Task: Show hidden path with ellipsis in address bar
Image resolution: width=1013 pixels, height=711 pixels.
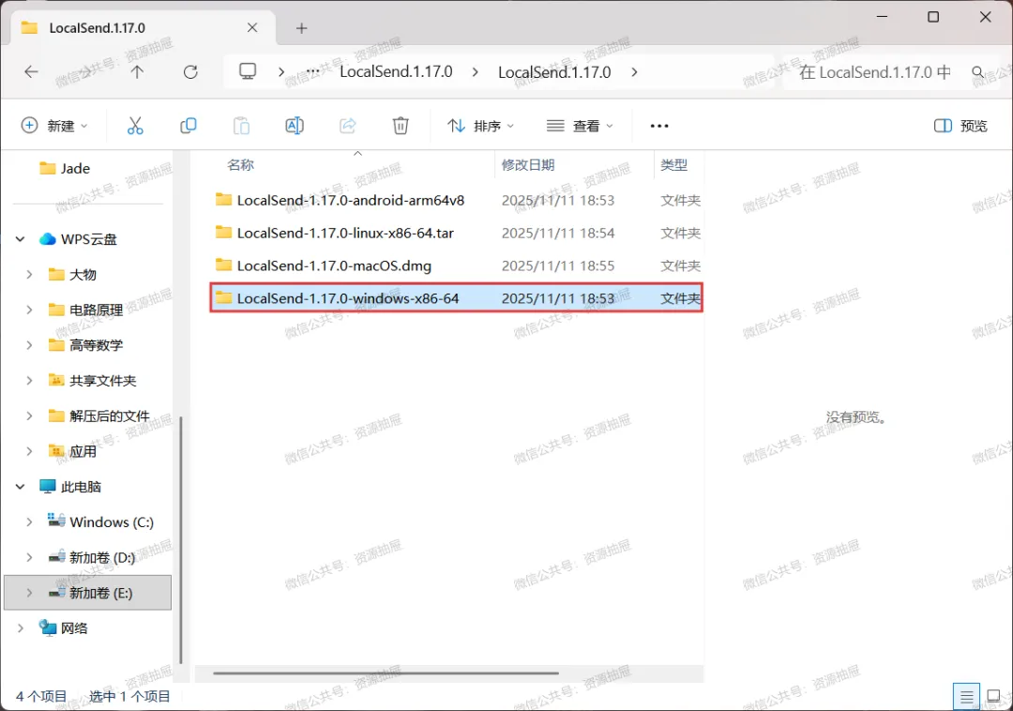Action: pyautogui.click(x=312, y=71)
